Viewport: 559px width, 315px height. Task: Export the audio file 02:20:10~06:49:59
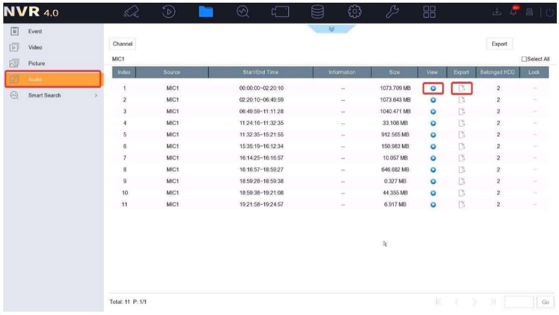(460, 100)
